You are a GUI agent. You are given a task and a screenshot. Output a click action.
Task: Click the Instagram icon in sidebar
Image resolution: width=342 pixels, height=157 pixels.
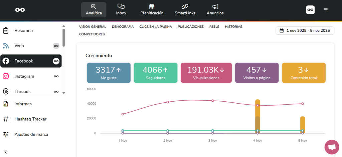point(6,76)
